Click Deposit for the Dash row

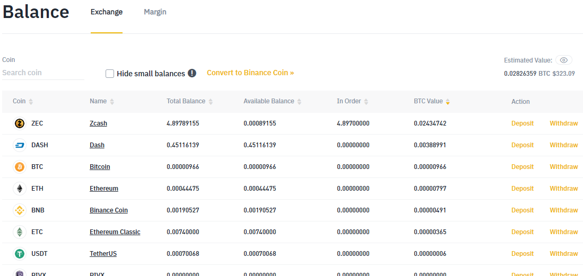[x=523, y=145]
